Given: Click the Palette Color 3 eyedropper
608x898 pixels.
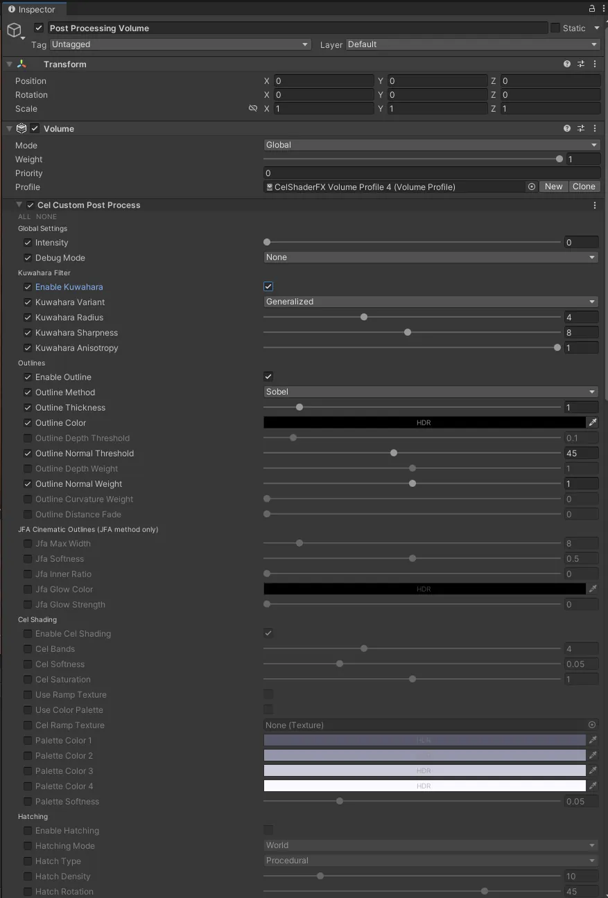Looking at the screenshot, I should tap(593, 771).
